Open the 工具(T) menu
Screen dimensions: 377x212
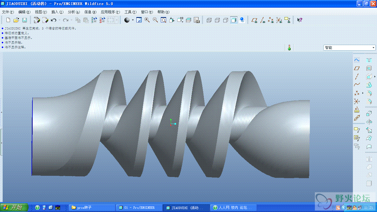(130, 12)
